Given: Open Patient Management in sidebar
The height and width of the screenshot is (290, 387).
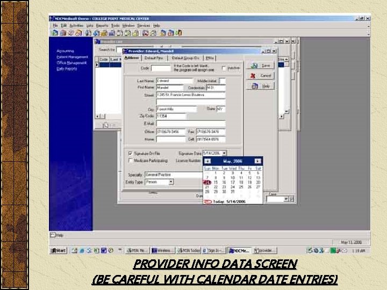Looking at the screenshot, I should coord(73,57).
